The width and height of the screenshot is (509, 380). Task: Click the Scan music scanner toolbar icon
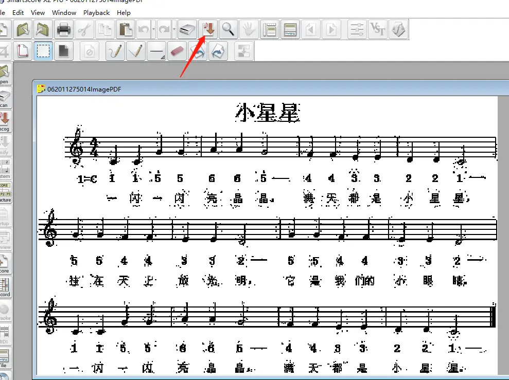coord(187,29)
